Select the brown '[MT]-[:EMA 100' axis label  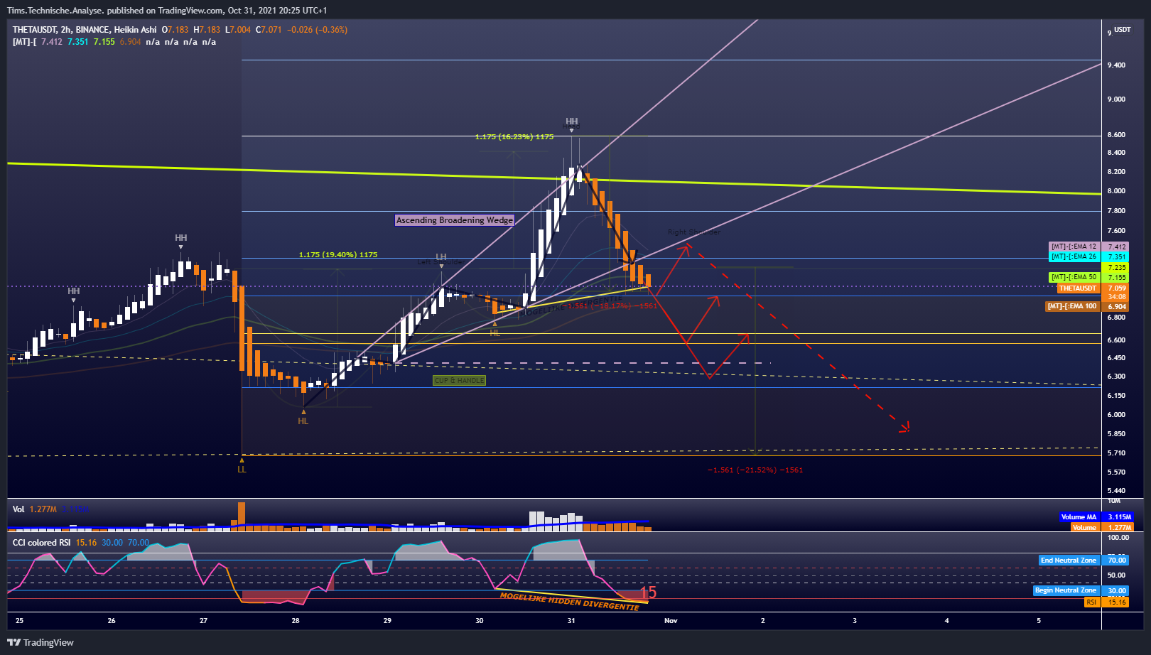tap(1072, 306)
